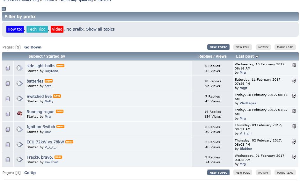This screenshot has width=300, height=181.
Task: Open profile of starter seth
Action: point(48,86)
